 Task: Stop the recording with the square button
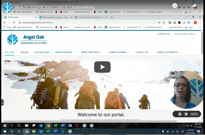point(186,114)
